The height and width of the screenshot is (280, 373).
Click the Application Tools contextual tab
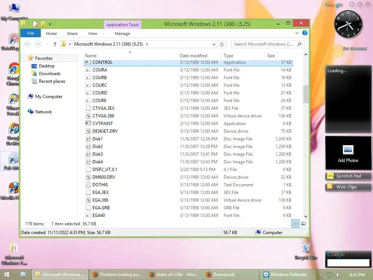(x=122, y=25)
